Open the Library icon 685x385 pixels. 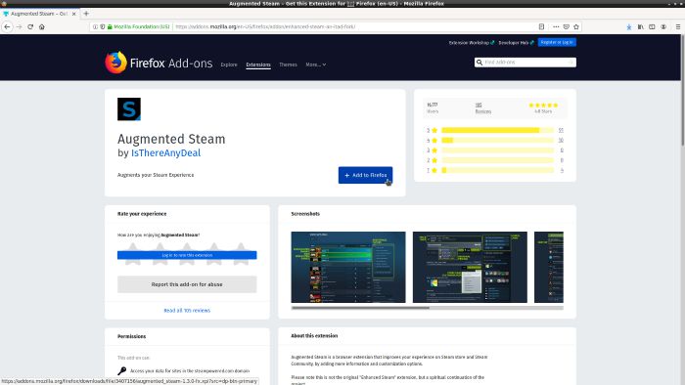[x=640, y=26]
